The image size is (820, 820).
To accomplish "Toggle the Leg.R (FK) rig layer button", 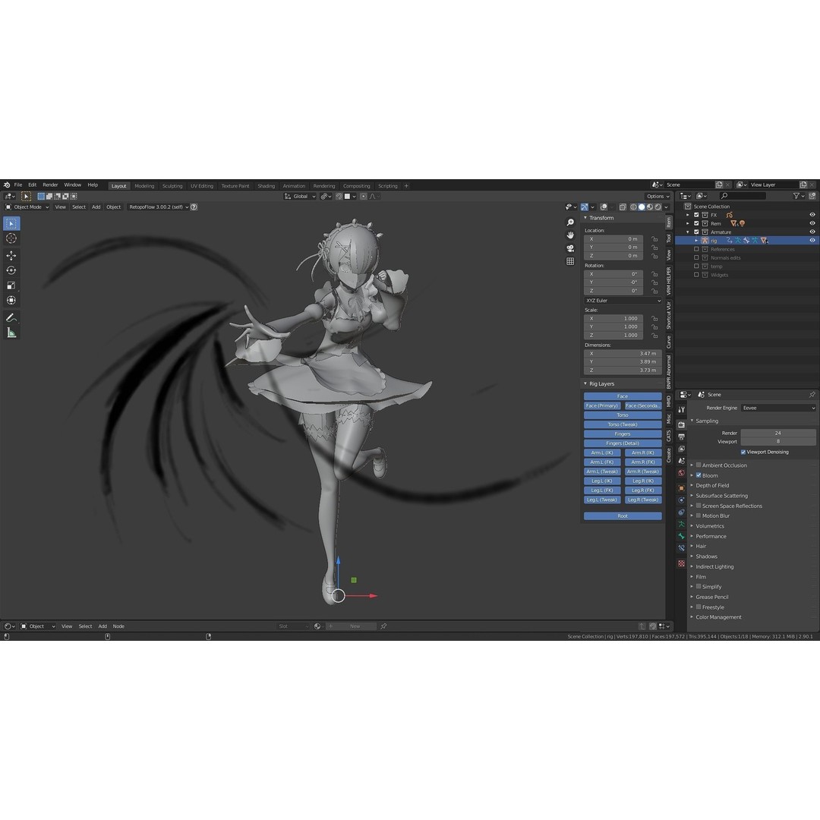I will pyautogui.click(x=643, y=490).
